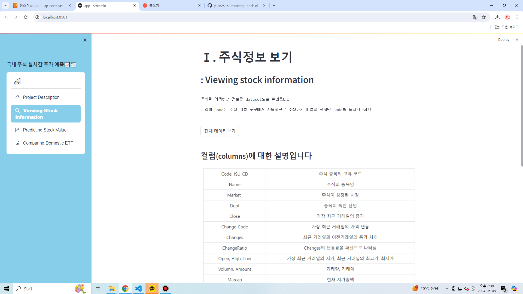Go to Comparing Domestic ETF page
Image resolution: width=523 pixels, height=294 pixels.
click(x=48, y=143)
